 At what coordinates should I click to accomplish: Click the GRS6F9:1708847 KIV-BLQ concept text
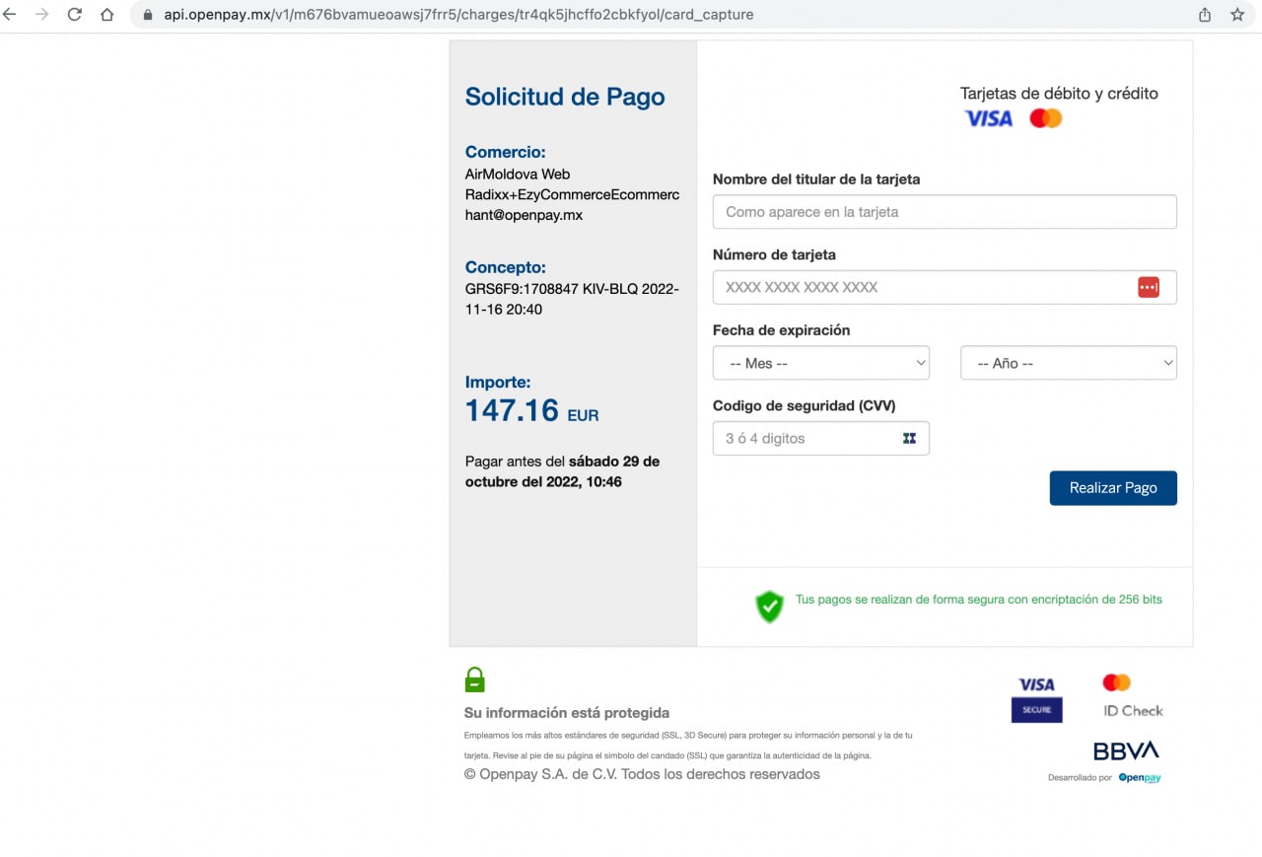(572, 299)
